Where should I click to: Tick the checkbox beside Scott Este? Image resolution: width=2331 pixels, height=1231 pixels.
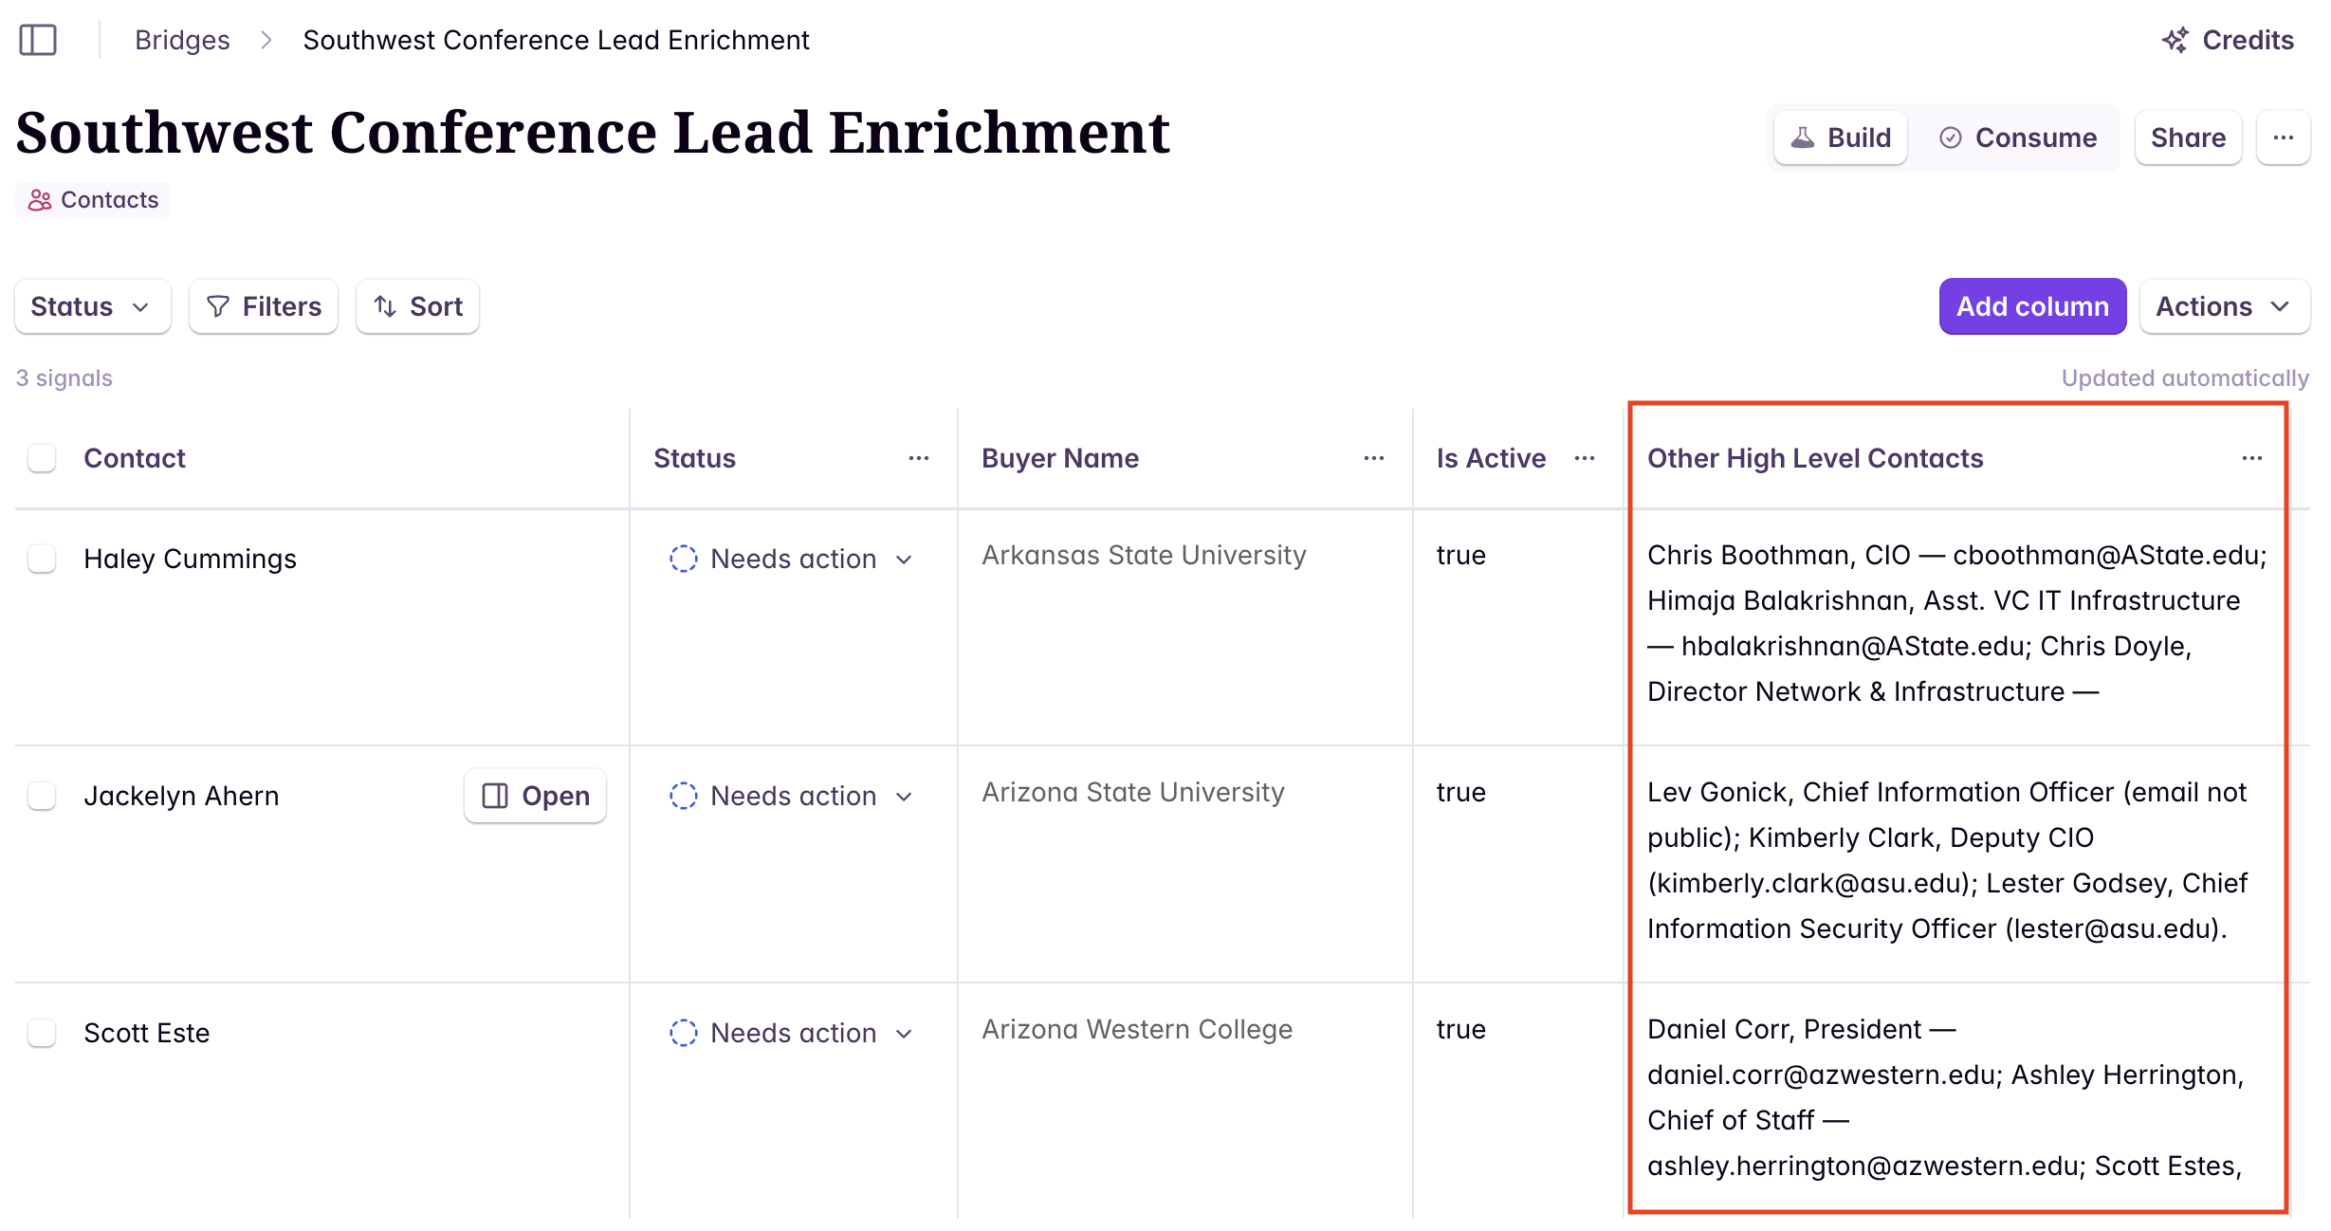[x=42, y=1032]
